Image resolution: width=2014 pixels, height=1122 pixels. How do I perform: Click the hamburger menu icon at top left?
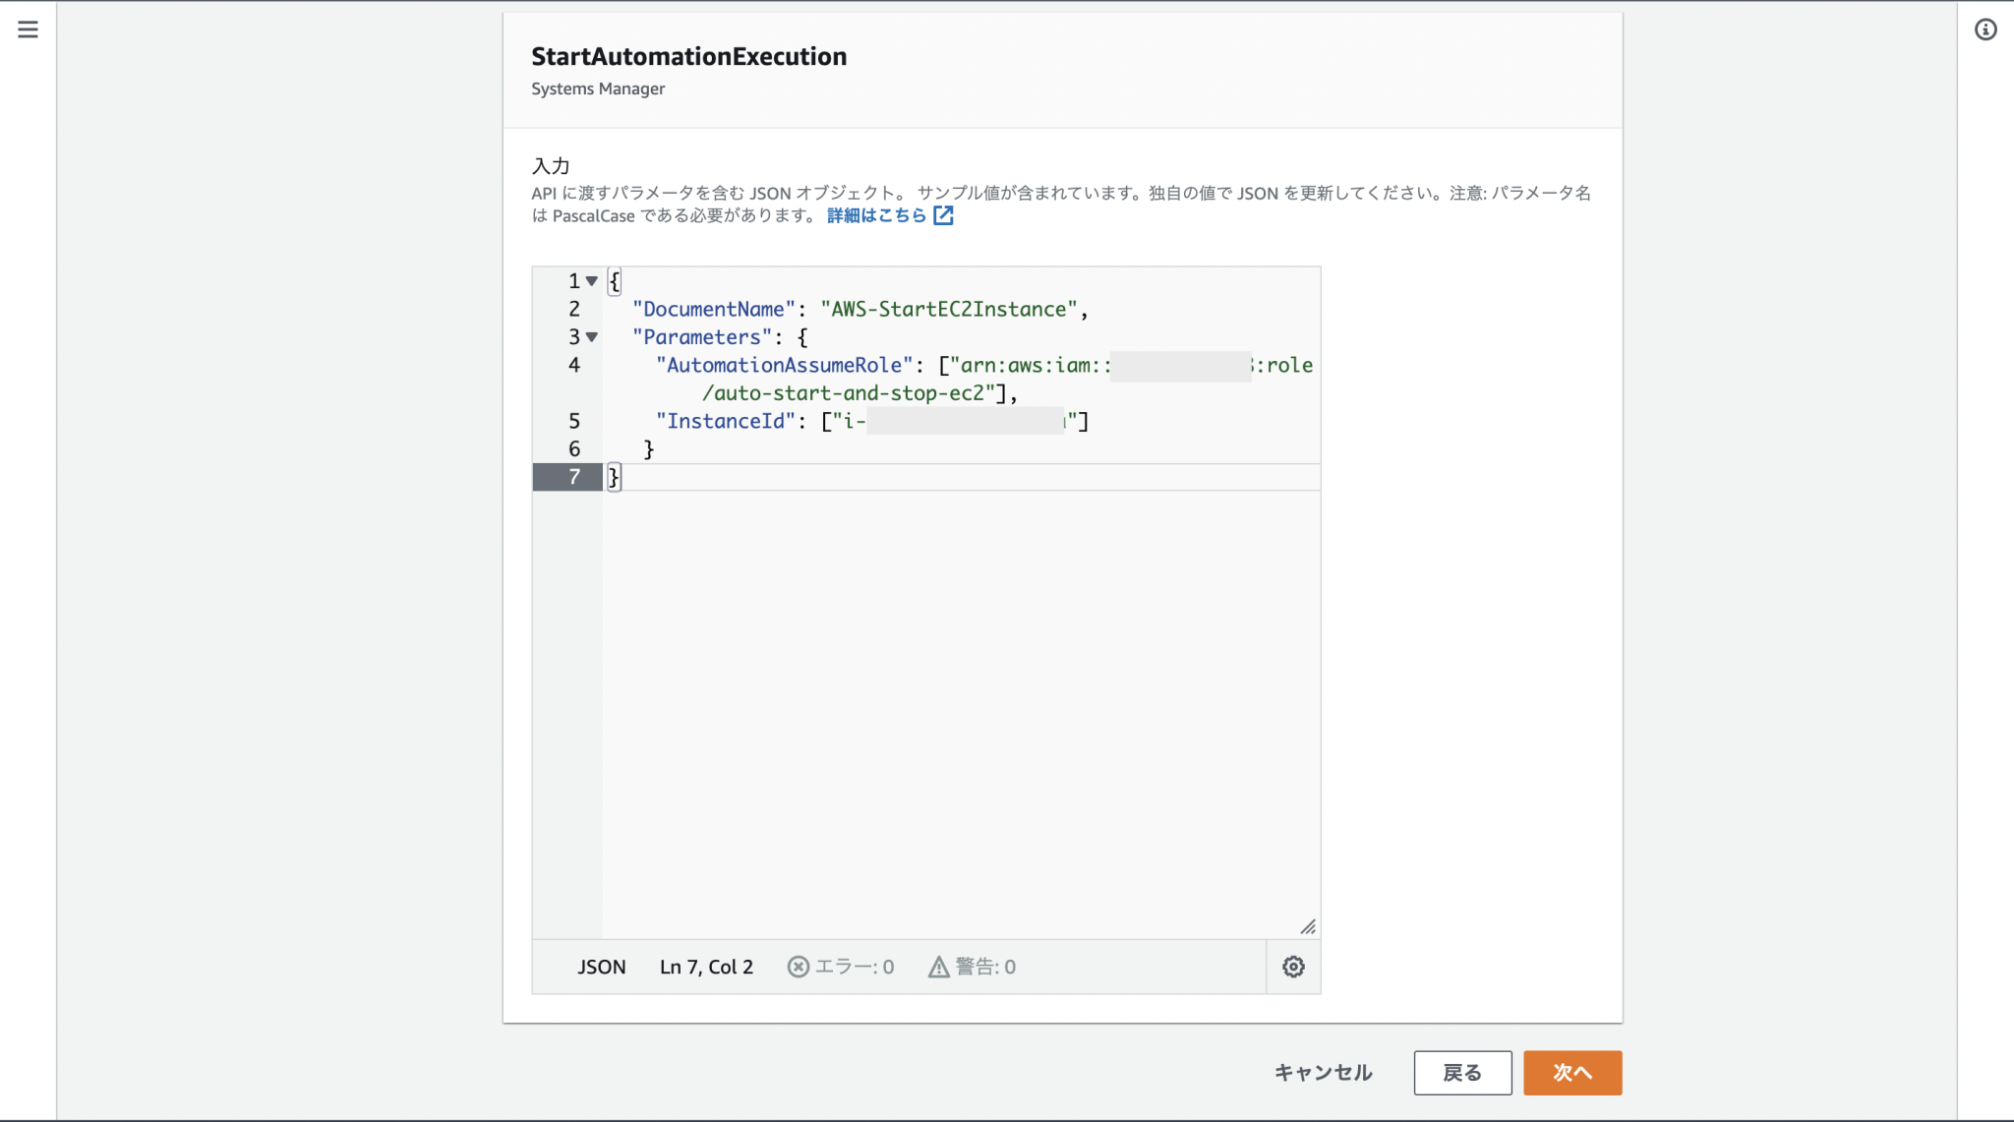coord(27,29)
